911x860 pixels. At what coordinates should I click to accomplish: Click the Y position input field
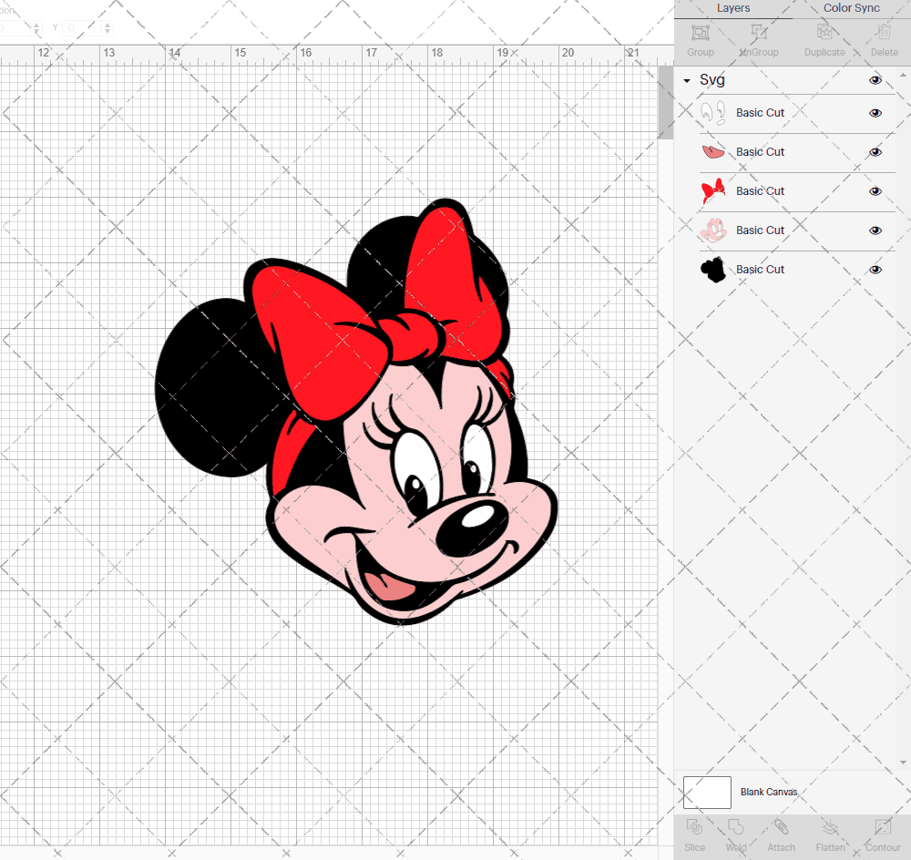(83, 27)
